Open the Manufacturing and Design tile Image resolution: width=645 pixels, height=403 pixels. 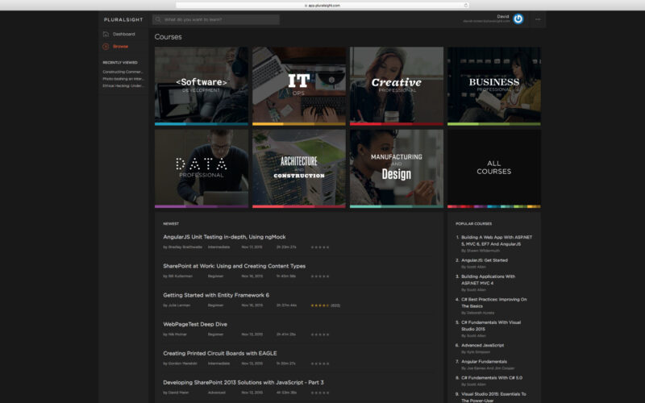[x=397, y=168]
